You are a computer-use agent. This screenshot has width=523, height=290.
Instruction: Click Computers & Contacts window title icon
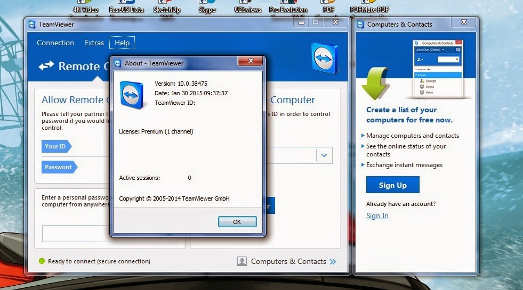[360, 24]
